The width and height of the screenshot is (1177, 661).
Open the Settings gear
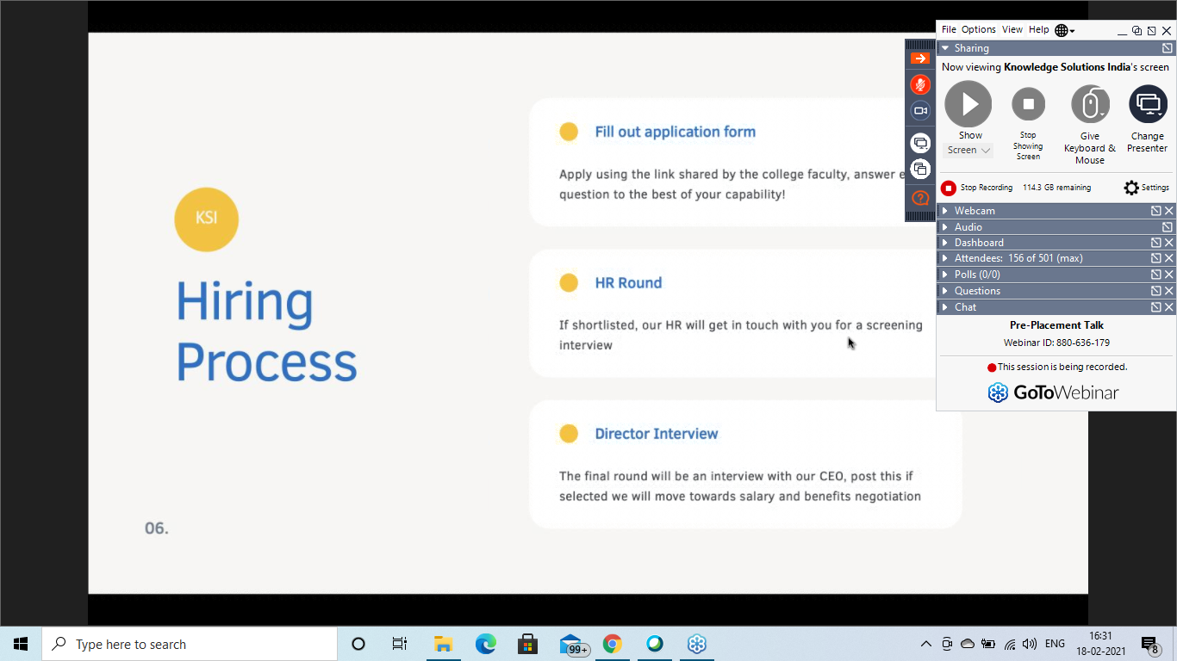pos(1131,188)
